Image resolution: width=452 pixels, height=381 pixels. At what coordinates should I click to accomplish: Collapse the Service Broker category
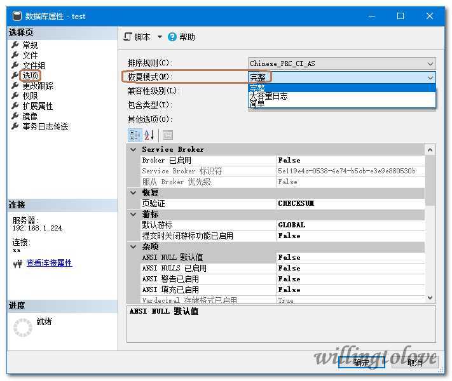click(133, 149)
